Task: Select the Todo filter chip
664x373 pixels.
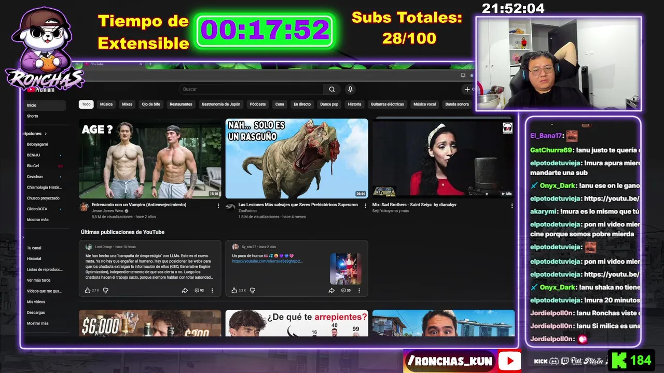Action: [86, 104]
